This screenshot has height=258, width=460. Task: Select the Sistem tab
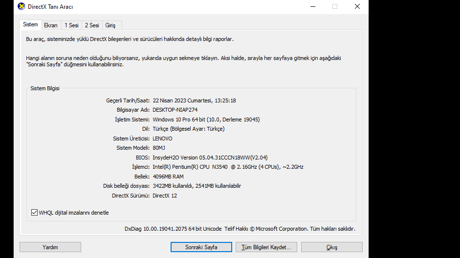[30, 24]
